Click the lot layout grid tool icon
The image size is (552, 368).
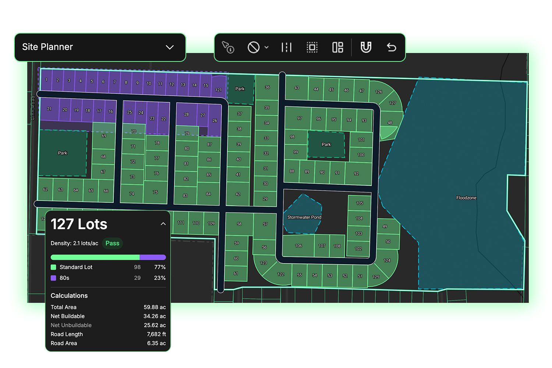(x=337, y=47)
